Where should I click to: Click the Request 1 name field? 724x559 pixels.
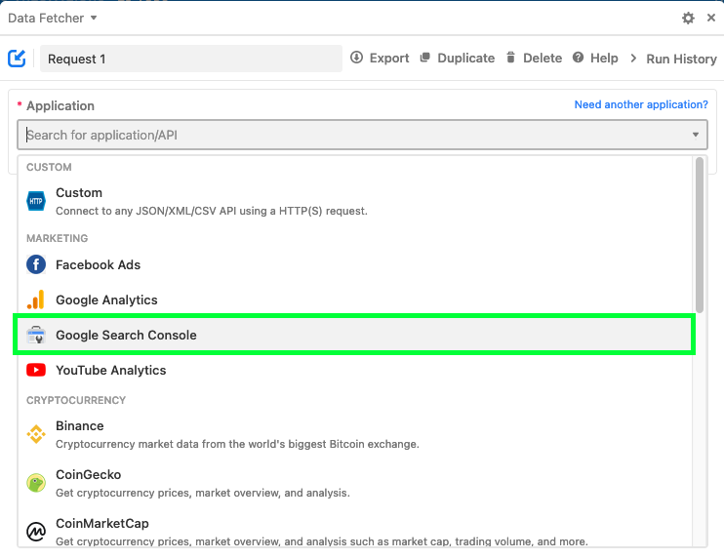click(x=191, y=59)
